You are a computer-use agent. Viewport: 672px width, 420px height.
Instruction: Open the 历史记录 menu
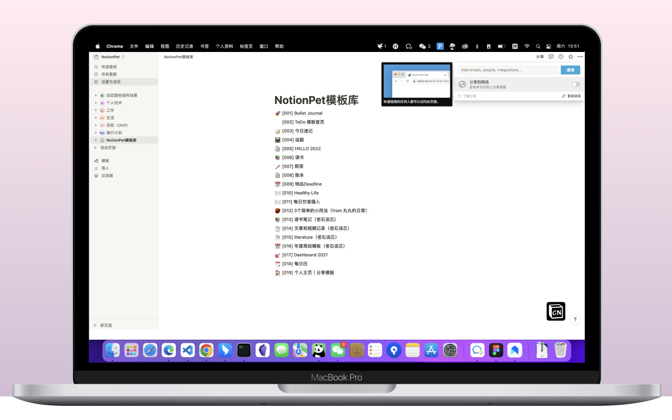point(184,46)
